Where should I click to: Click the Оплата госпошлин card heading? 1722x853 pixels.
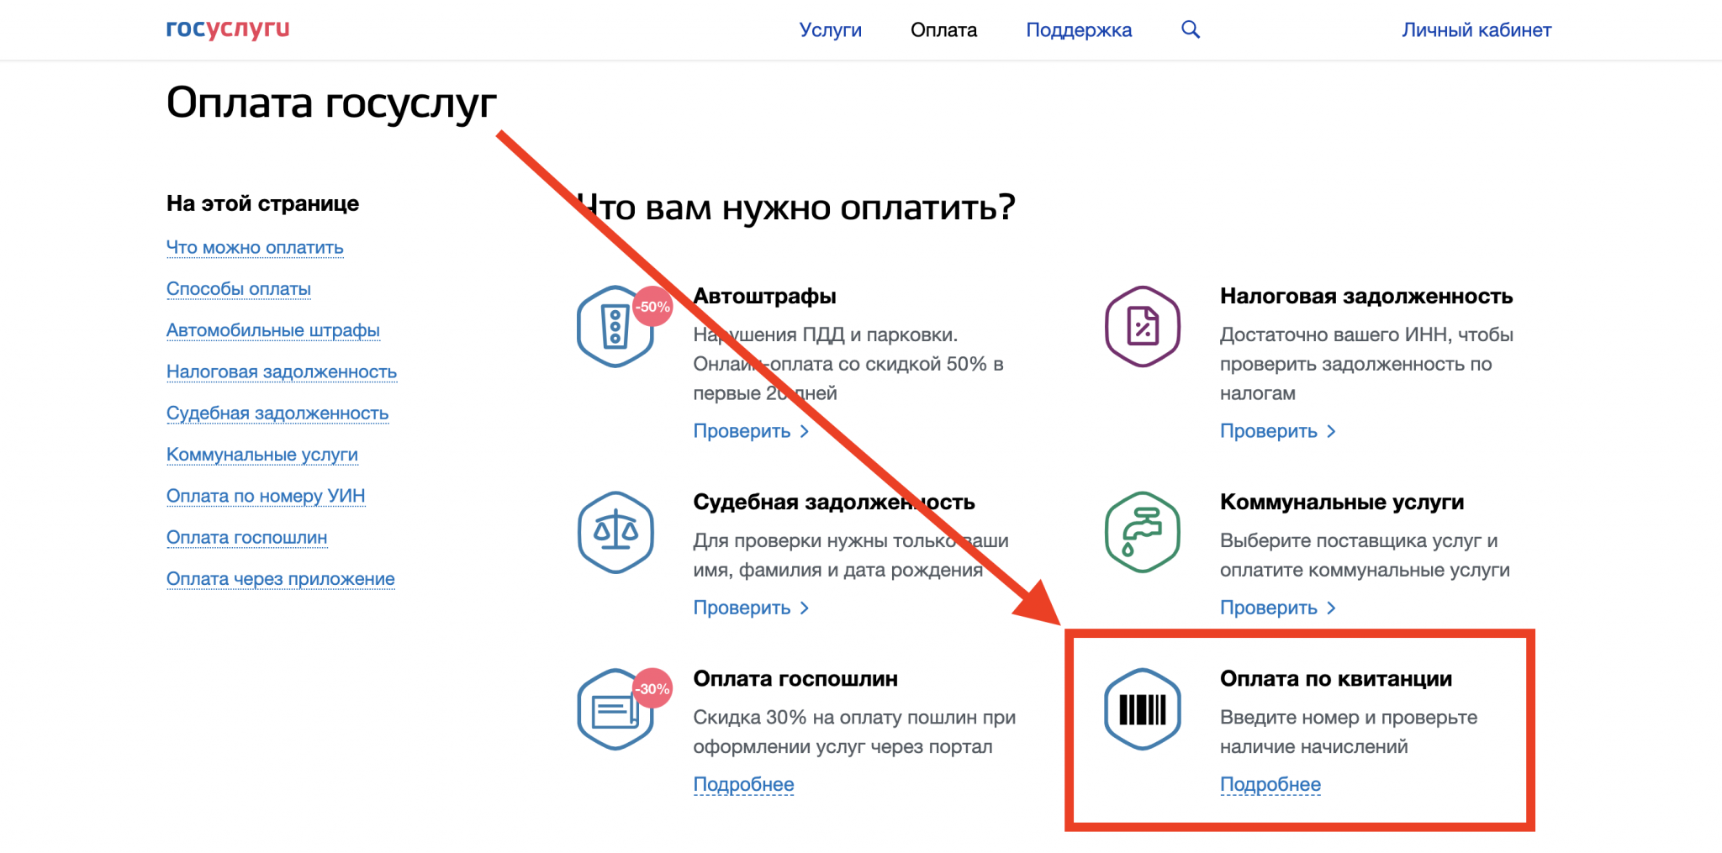(x=795, y=678)
